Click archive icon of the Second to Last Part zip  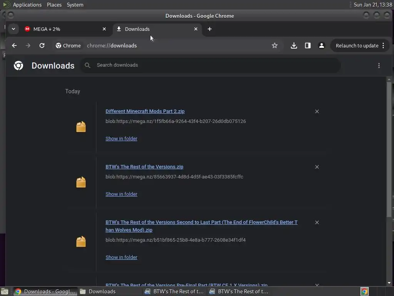[81, 242]
